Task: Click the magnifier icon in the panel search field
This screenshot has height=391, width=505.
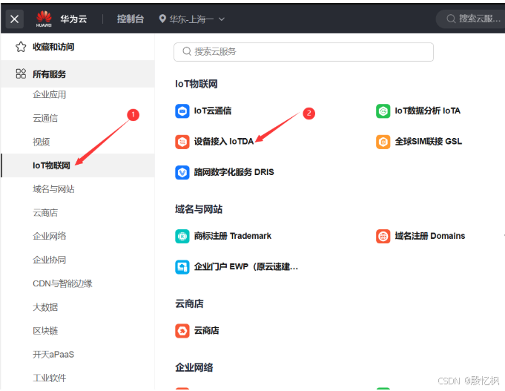Action: tap(187, 51)
